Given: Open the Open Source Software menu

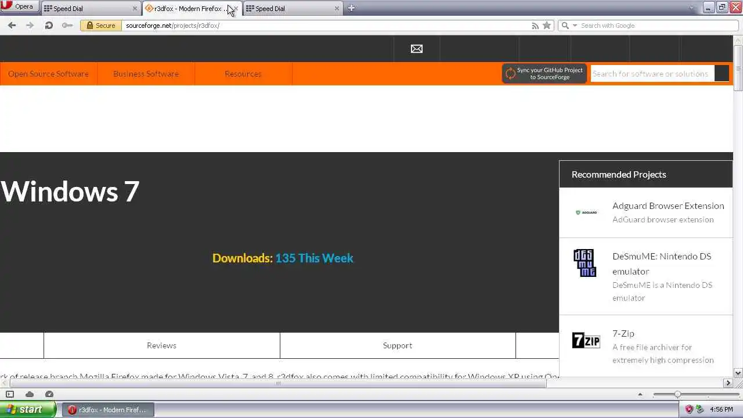Looking at the screenshot, I should [49, 74].
